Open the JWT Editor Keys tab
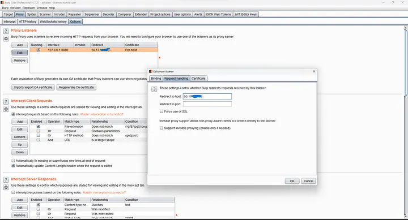 (x=245, y=14)
